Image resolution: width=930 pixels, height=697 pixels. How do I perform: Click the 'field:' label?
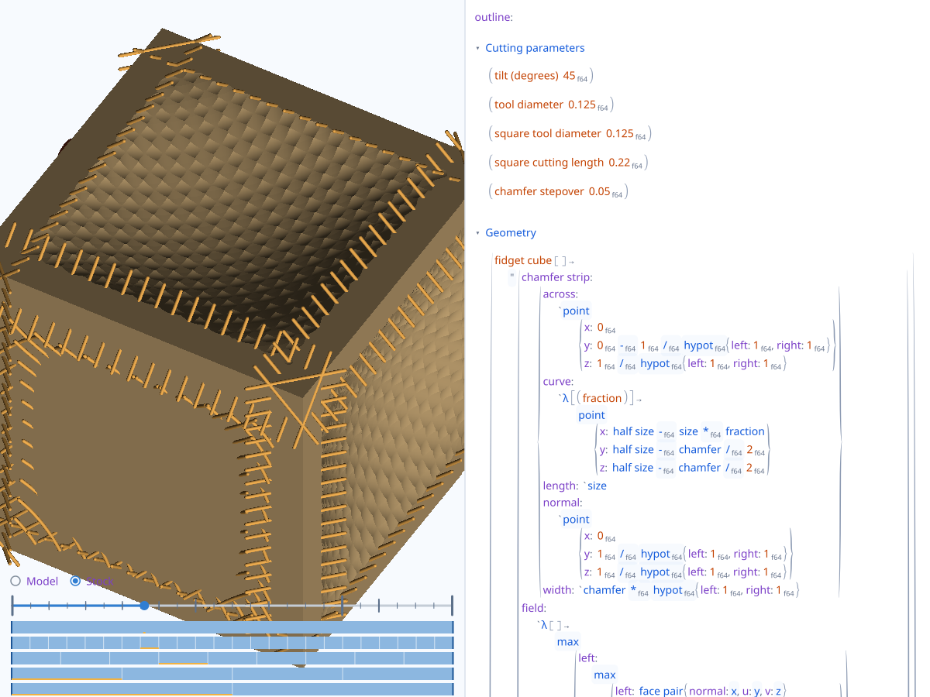click(x=534, y=608)
